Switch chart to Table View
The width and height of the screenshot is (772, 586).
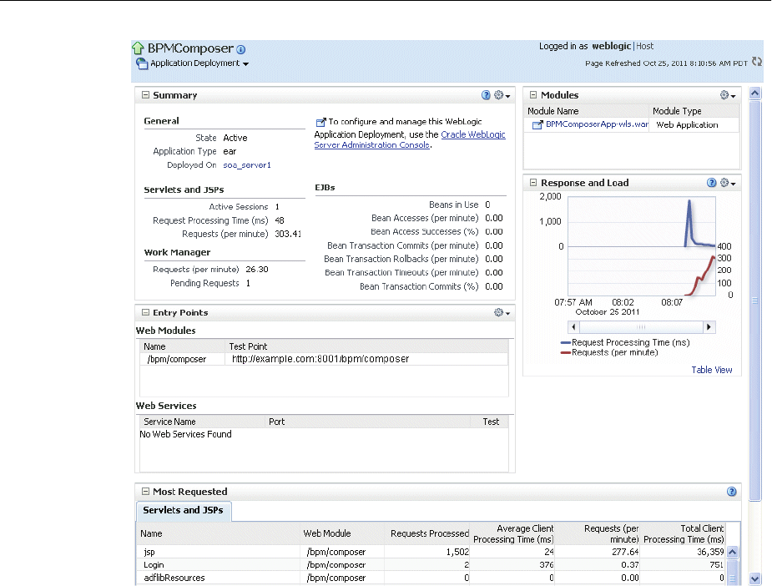tap(711, 370)
